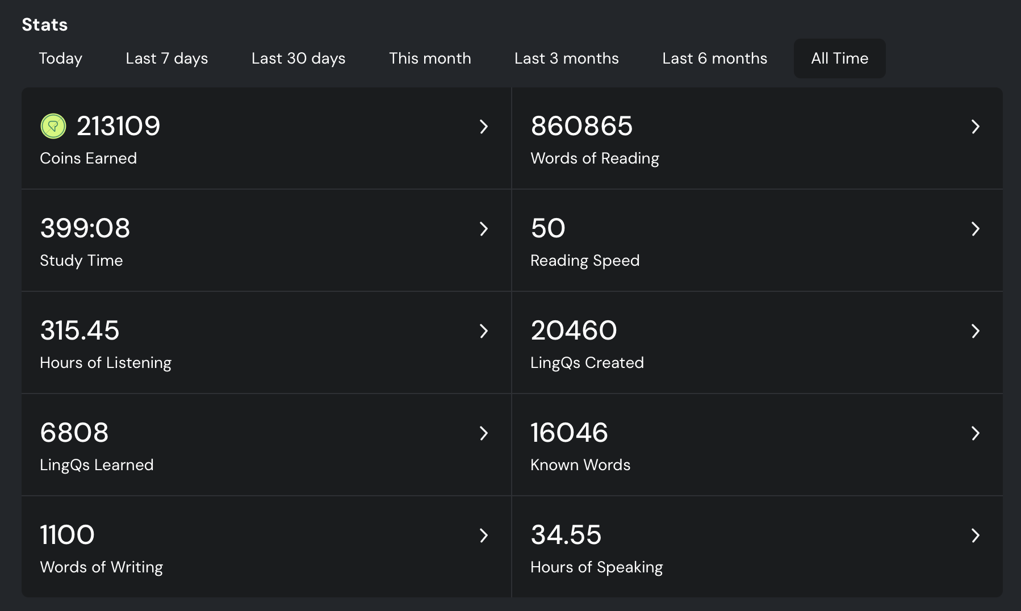The width and height of the screenshot is (1021, 611).
Task: Choose the Last 6 months tab
Action: click(715, 58)
